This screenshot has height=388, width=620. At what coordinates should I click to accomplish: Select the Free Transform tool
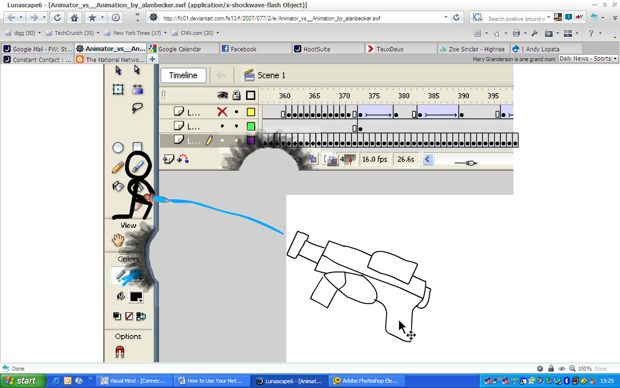coord(118,89)
